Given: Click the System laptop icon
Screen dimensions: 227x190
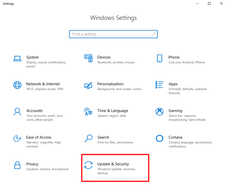Looking at the screenshot, I should tap(17, 59).
